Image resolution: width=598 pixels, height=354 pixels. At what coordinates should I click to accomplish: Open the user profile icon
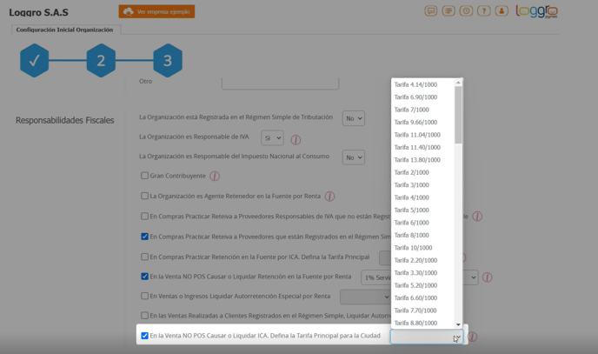[x=502, y=11]
